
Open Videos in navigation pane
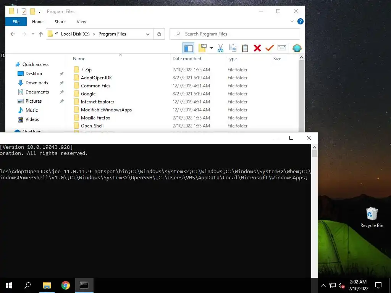[x=32, y=119]
